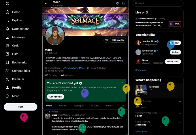Click Mace avatar in pinned post
Viewport: 196px width, 135px height.
click(48, 116)
